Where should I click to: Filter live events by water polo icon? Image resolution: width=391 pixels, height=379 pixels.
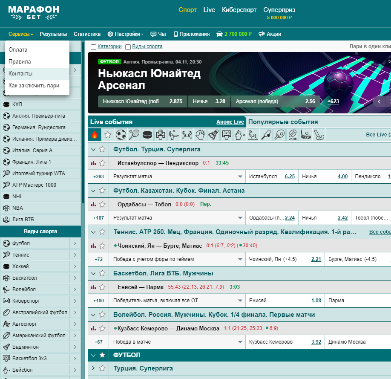click(x=253, y=135)
